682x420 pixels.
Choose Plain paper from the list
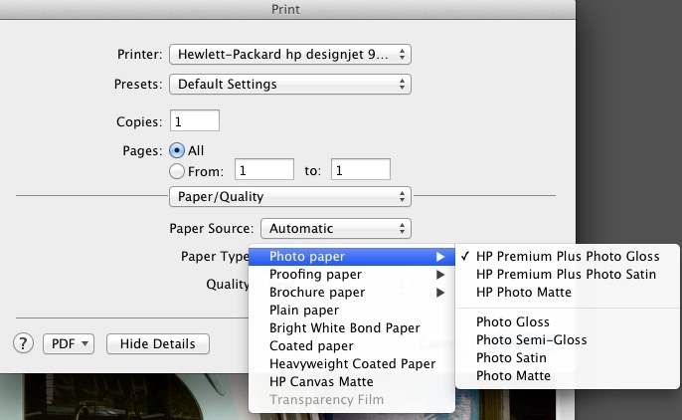(x=352, y=310)
